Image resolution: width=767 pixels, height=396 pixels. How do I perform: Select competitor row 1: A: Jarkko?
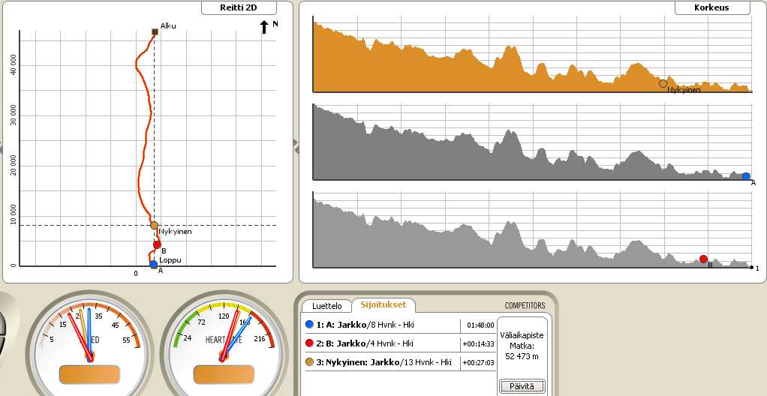(383, 325)
